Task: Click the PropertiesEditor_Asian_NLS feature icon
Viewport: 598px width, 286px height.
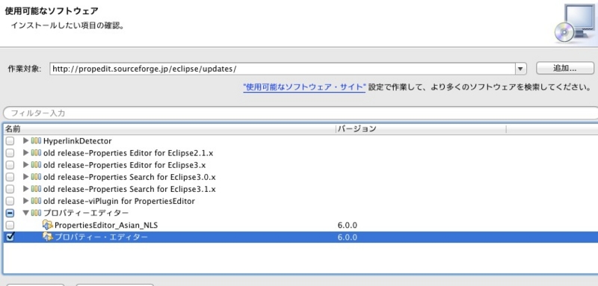Action: (x=48, y=225)
